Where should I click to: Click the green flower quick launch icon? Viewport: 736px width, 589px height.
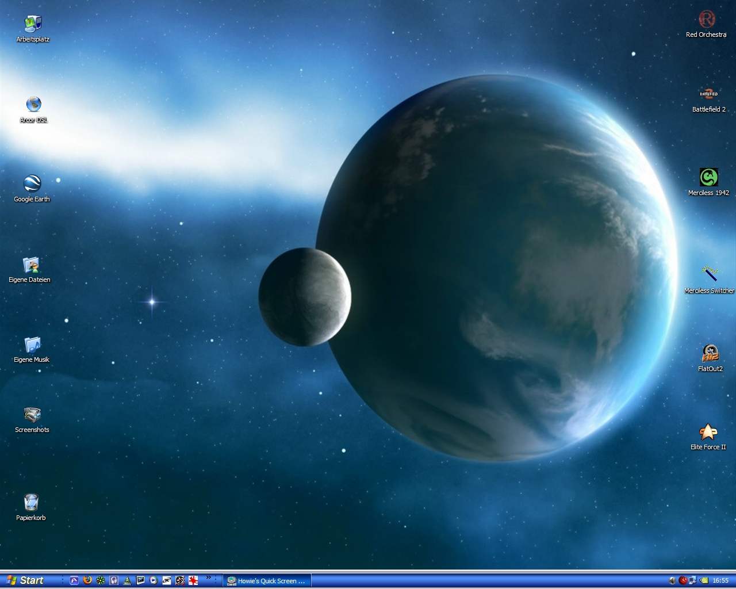tap(101, 580)
